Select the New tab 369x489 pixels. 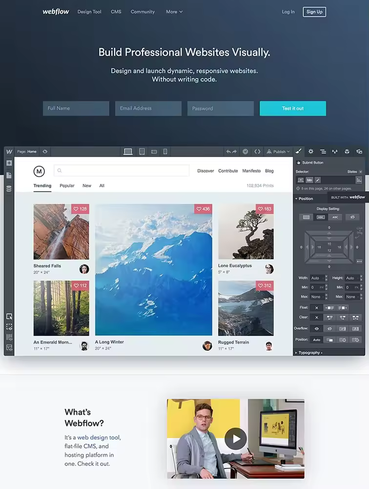pyautogui.click(x=87, y=185)
